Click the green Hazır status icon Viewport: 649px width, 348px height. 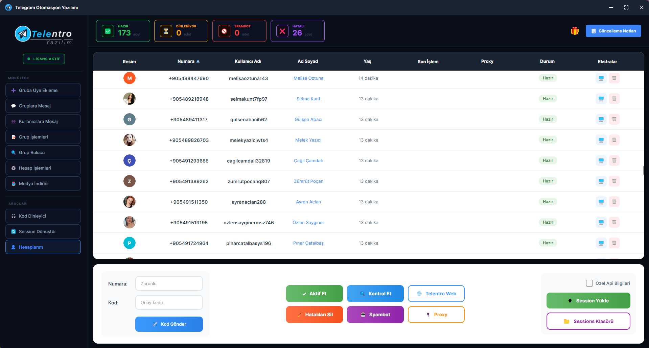pos(108,31)
